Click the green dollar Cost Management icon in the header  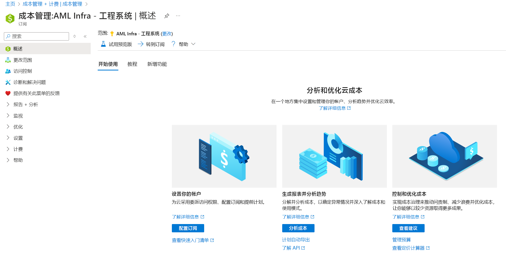10,18
